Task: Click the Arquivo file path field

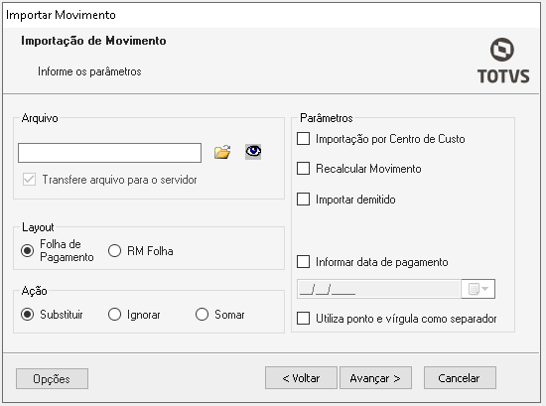Action: pyautogui.click(x=109, y=153)
